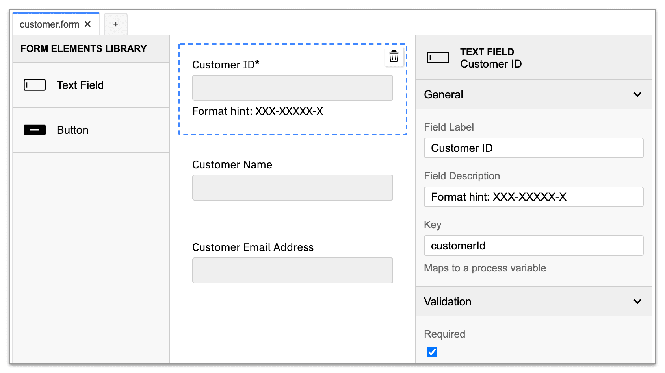The image size is (665, 373).
Task: Click the 'Maps to a process variable' hint
Action: coord(485,268)
